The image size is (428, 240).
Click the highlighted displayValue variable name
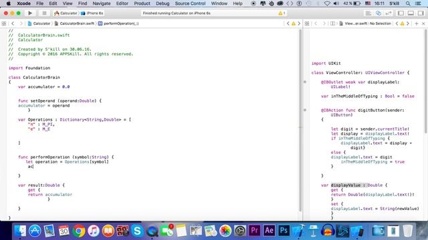[x=346, y=185]
